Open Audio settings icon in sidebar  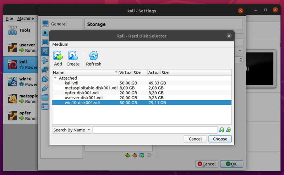[45, 60]
